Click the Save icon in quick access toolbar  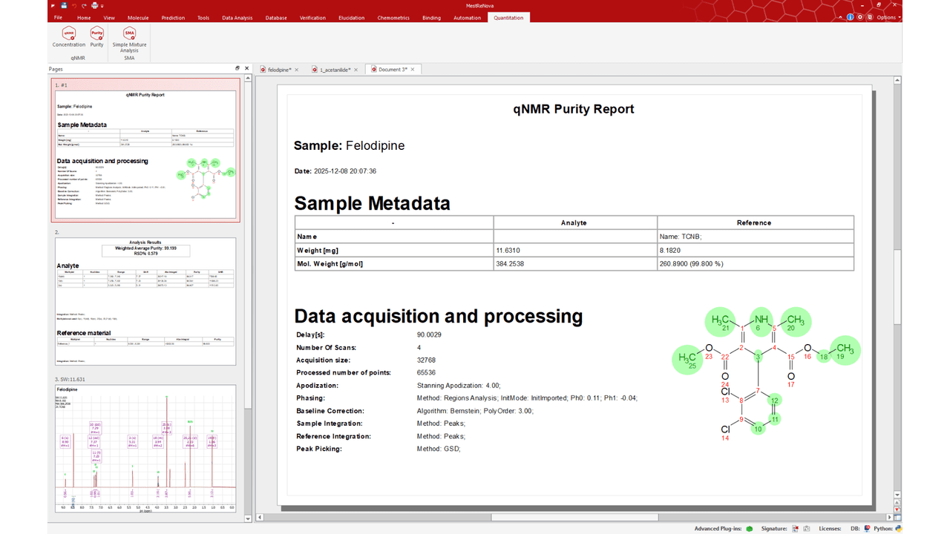click(65, 6)
